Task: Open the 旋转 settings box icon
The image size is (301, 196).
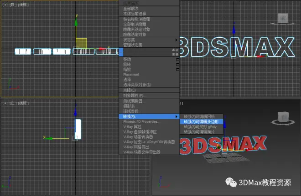Action: (x=177, y=65)
